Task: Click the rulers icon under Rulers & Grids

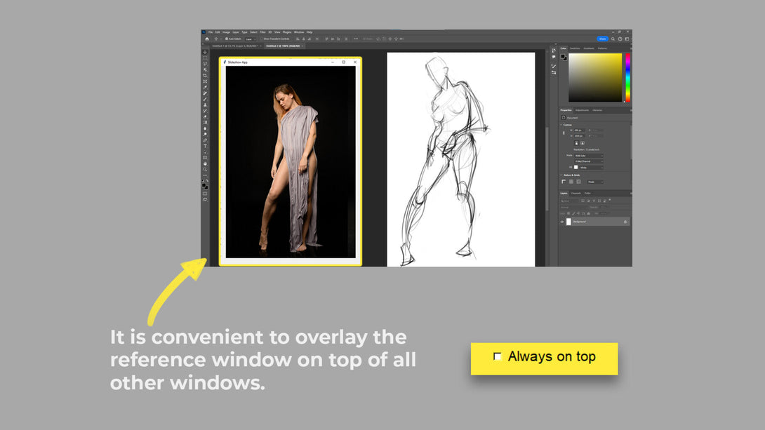Action: click(x=564, y=182)
